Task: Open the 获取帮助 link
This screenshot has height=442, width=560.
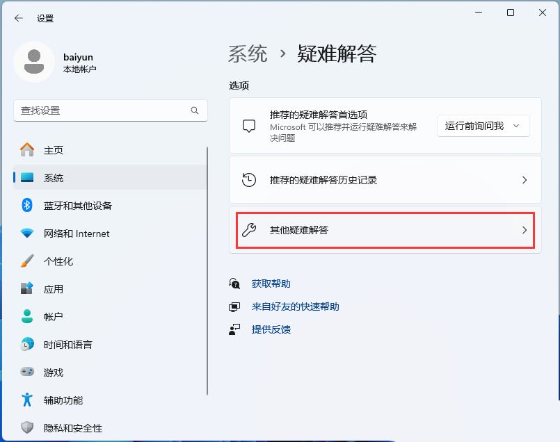Action: pyautogui.click(x=270, y=283)
